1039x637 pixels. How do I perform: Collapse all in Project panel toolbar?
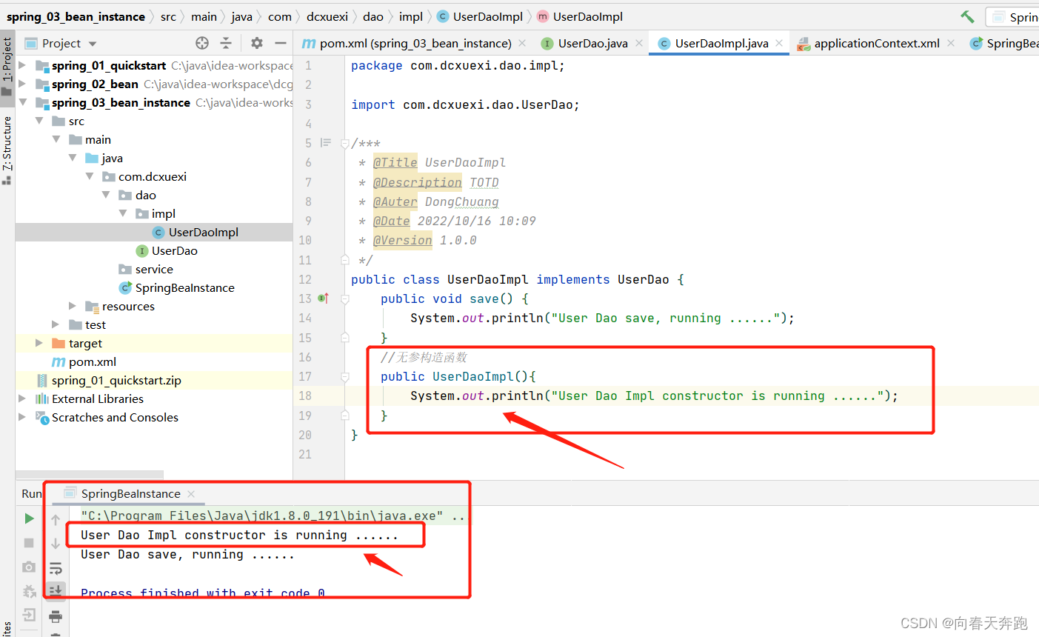pyautogui.click(x=226, y=43)
